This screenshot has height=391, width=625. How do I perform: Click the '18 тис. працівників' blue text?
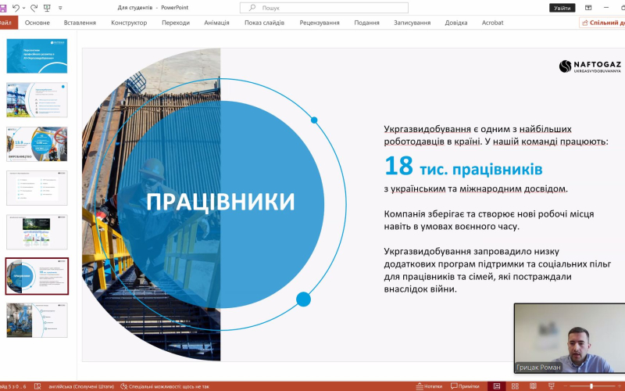tap(463, 166)
